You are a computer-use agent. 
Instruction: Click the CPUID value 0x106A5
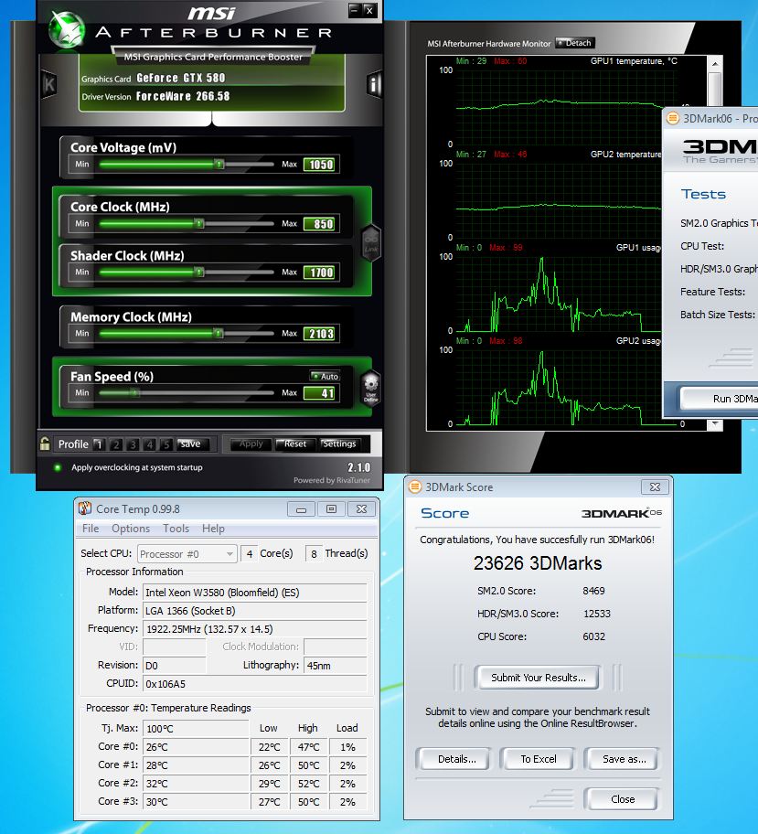click(x=255, y=683)
